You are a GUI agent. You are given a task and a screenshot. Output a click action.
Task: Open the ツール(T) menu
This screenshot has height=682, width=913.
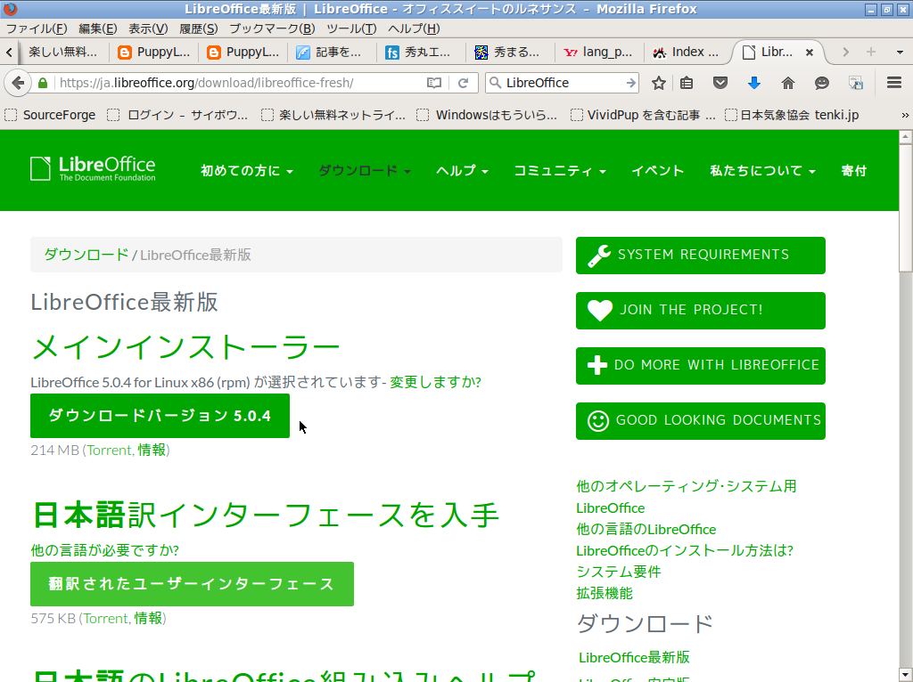(351, 28)
